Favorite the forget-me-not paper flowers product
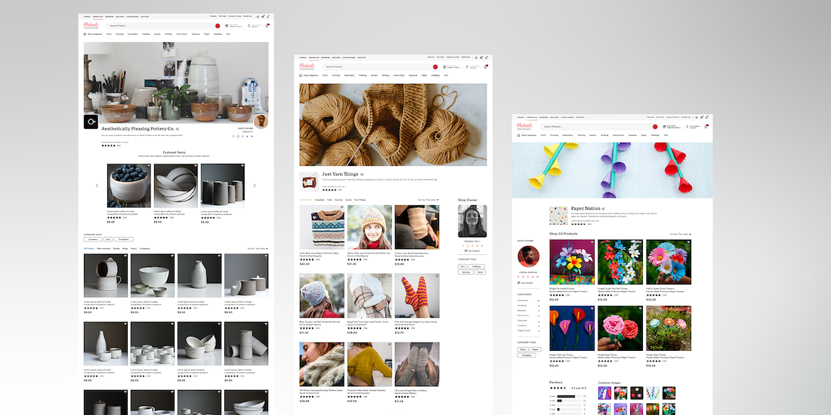 (640, 242)
